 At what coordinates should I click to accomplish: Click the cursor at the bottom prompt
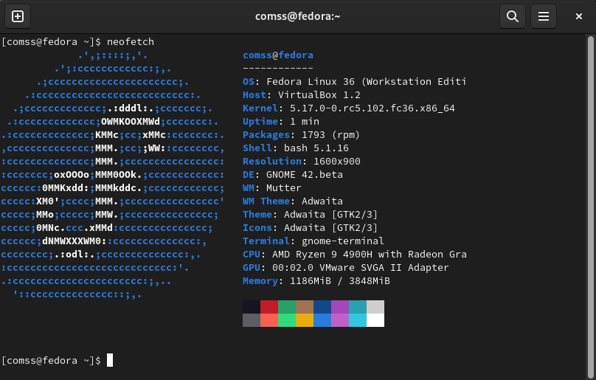[x=110, y=360]
